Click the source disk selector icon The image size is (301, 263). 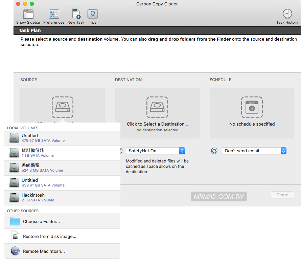tap(63, 107)
